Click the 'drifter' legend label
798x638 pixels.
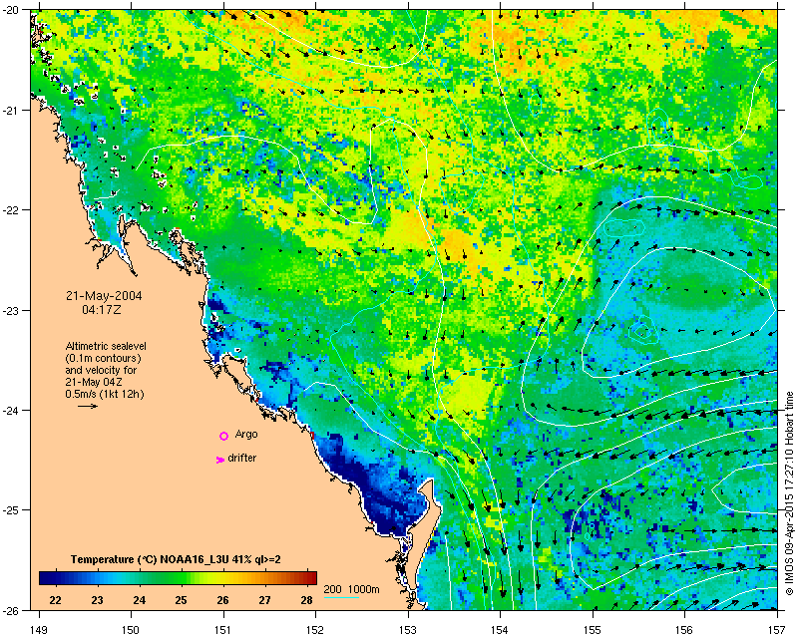(x=242, y=458)
